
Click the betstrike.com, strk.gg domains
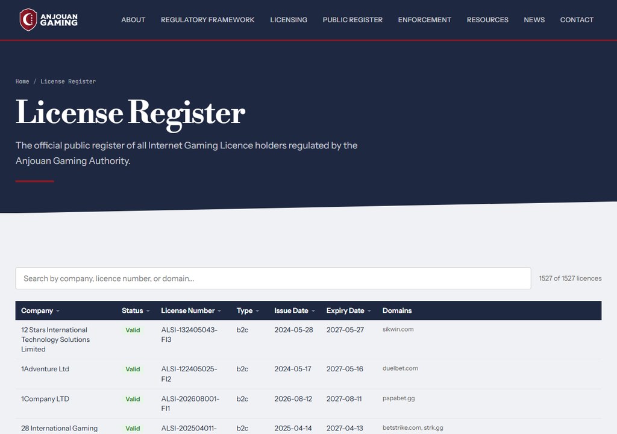tap(413, 428)
